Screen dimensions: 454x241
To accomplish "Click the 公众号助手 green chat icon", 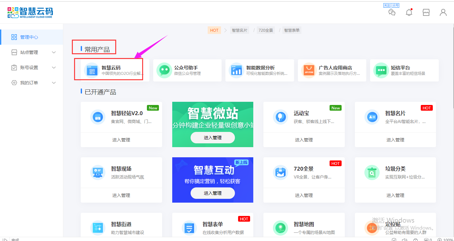I will [x=164, y=70].
